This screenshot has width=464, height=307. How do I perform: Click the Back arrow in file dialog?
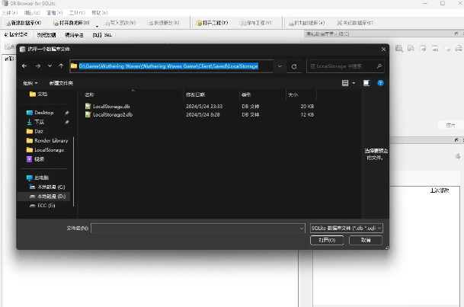(x=25, y=66)
